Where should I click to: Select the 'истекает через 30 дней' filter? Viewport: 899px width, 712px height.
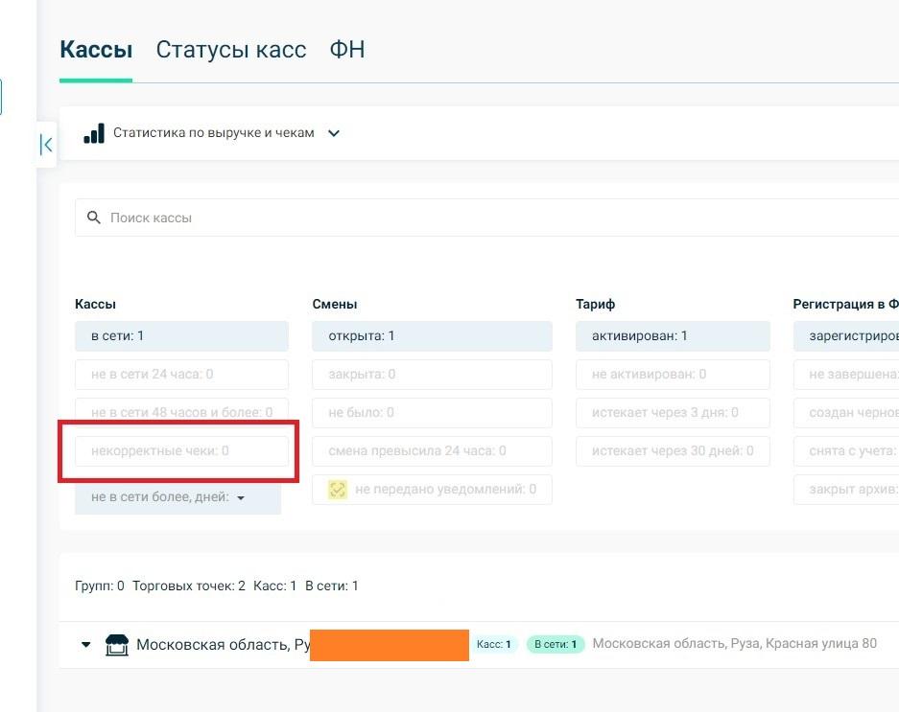pos(673,450)
